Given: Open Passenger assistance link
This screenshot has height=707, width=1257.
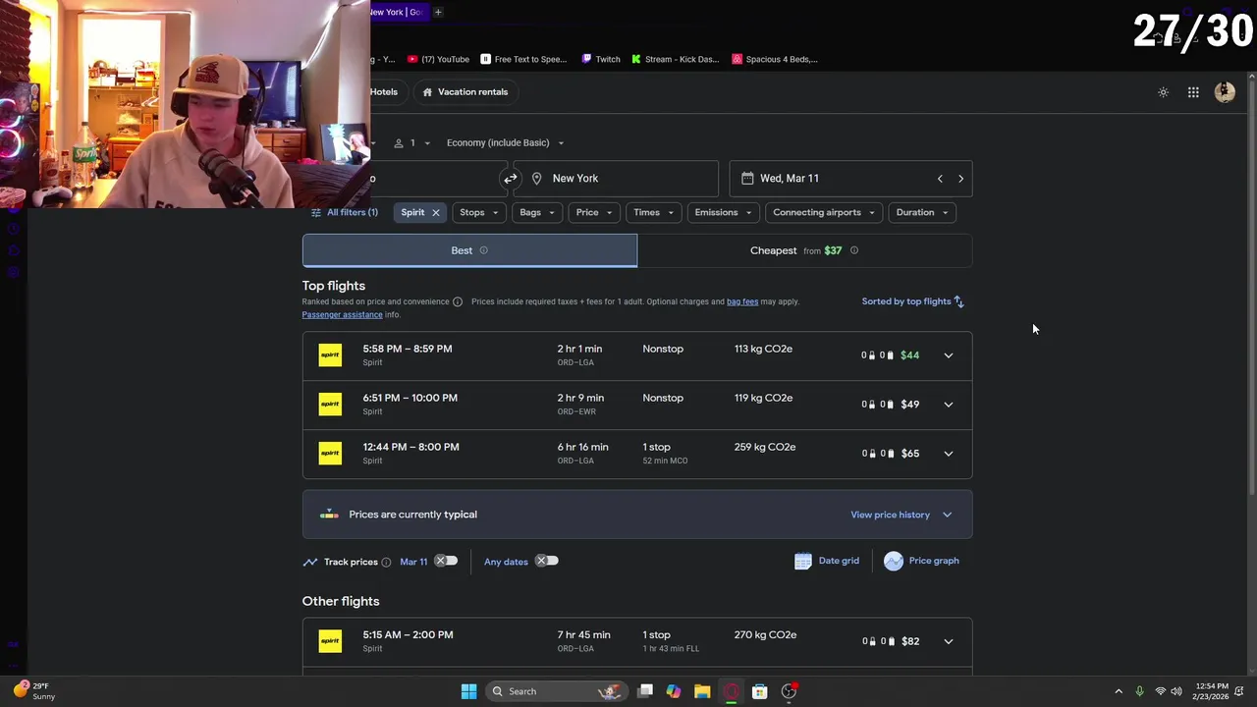Looking at the screenshot, I should tap(342, 314).
